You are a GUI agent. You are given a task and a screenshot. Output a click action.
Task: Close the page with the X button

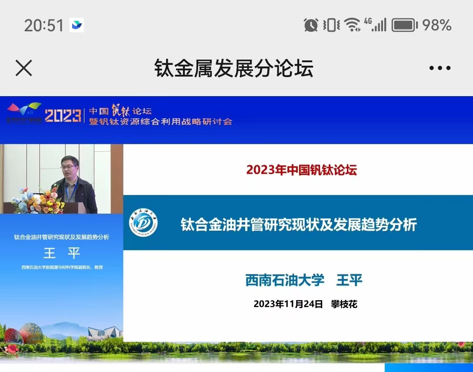(x=23, y=68)
